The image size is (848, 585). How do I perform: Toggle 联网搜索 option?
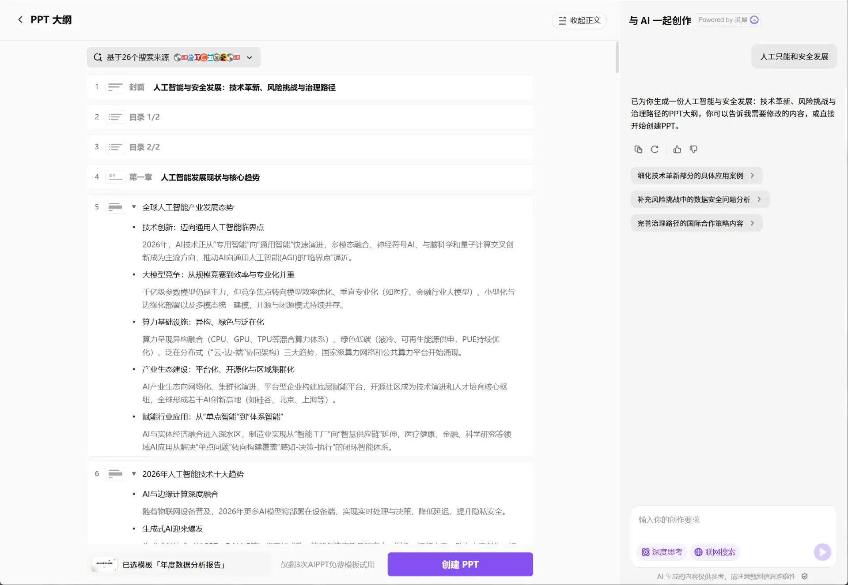[715, 552]
